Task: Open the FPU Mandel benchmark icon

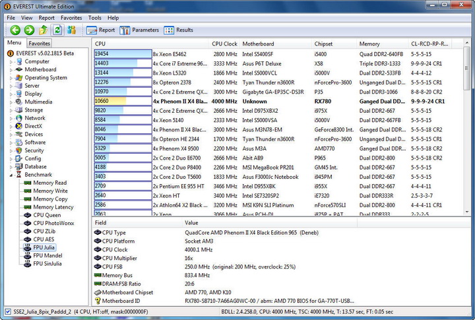Action: (28, 255)
